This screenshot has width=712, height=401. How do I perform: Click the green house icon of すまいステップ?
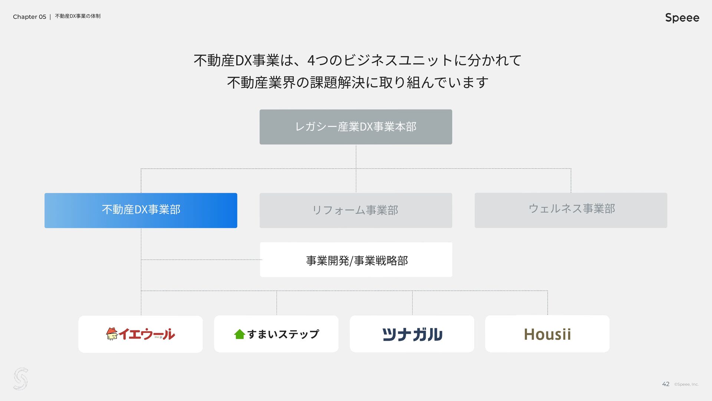pyautogui.click(x=240, y=334)
